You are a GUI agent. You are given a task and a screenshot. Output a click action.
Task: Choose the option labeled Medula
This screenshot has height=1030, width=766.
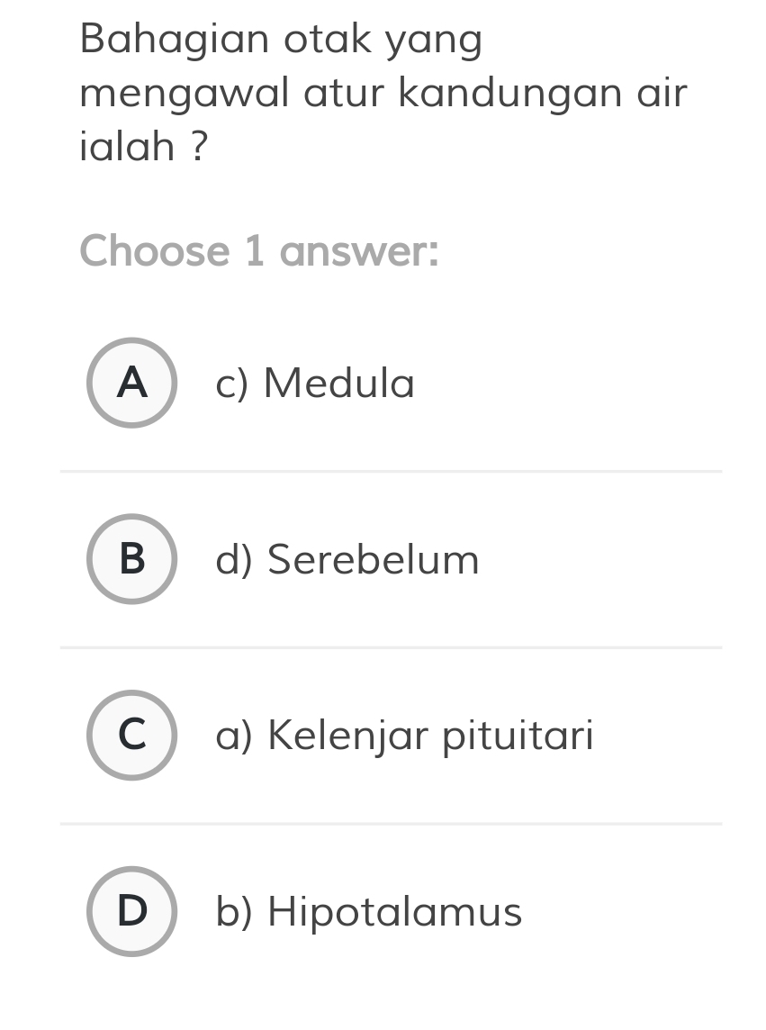pyautogui.click(x=314, y=383)
